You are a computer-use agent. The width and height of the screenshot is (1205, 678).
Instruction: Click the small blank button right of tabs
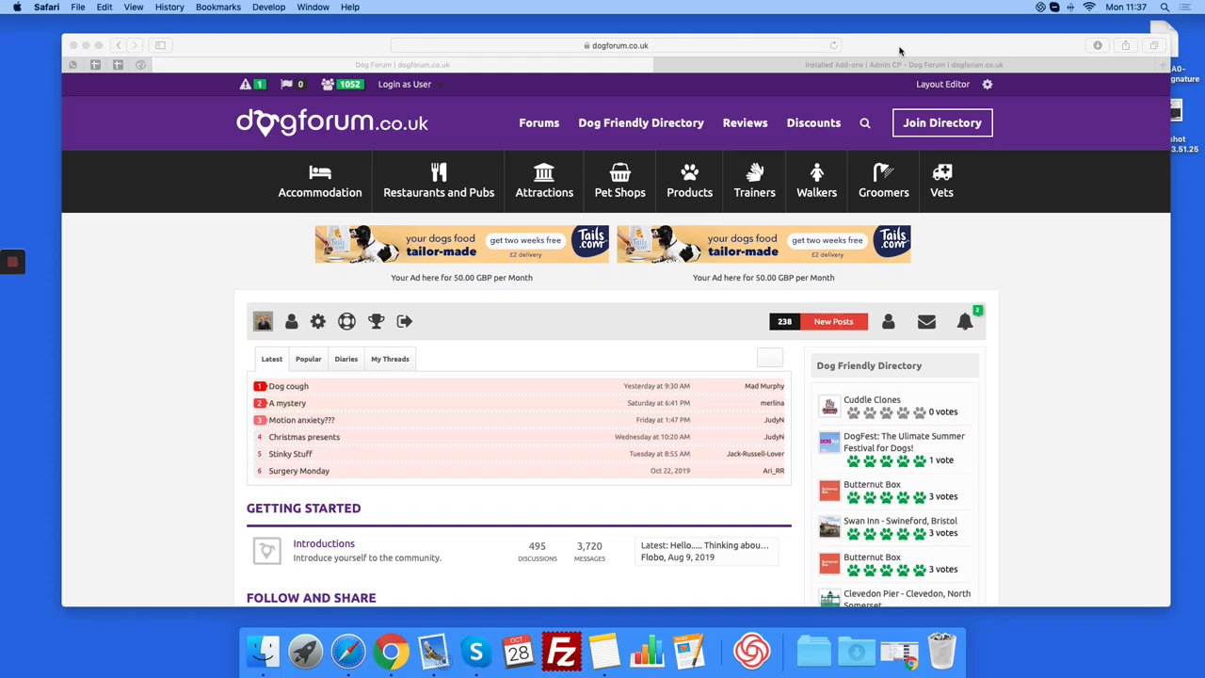770,357
